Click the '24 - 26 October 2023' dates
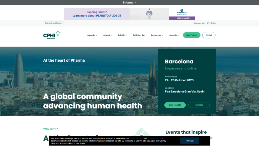The height and width of the screenshot is (146, 259). click(179, 80)
